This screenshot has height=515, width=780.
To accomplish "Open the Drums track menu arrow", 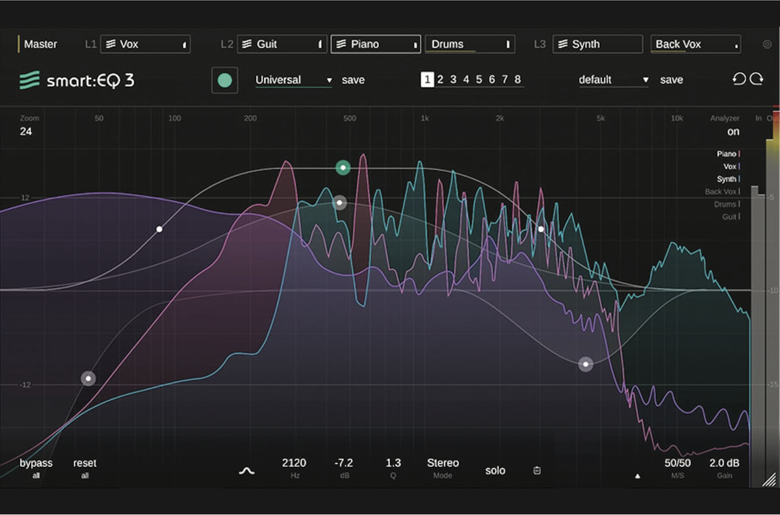I will (508, 45).
